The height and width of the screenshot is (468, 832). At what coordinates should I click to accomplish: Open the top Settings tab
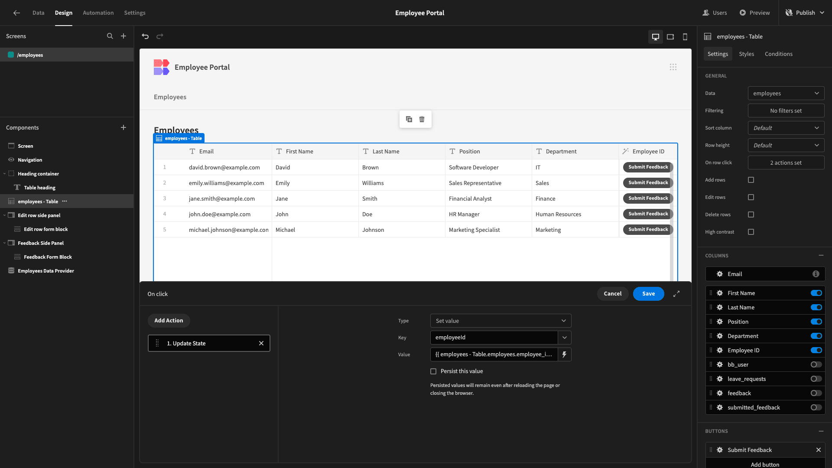pyautogui.click(x=135, y=13)
